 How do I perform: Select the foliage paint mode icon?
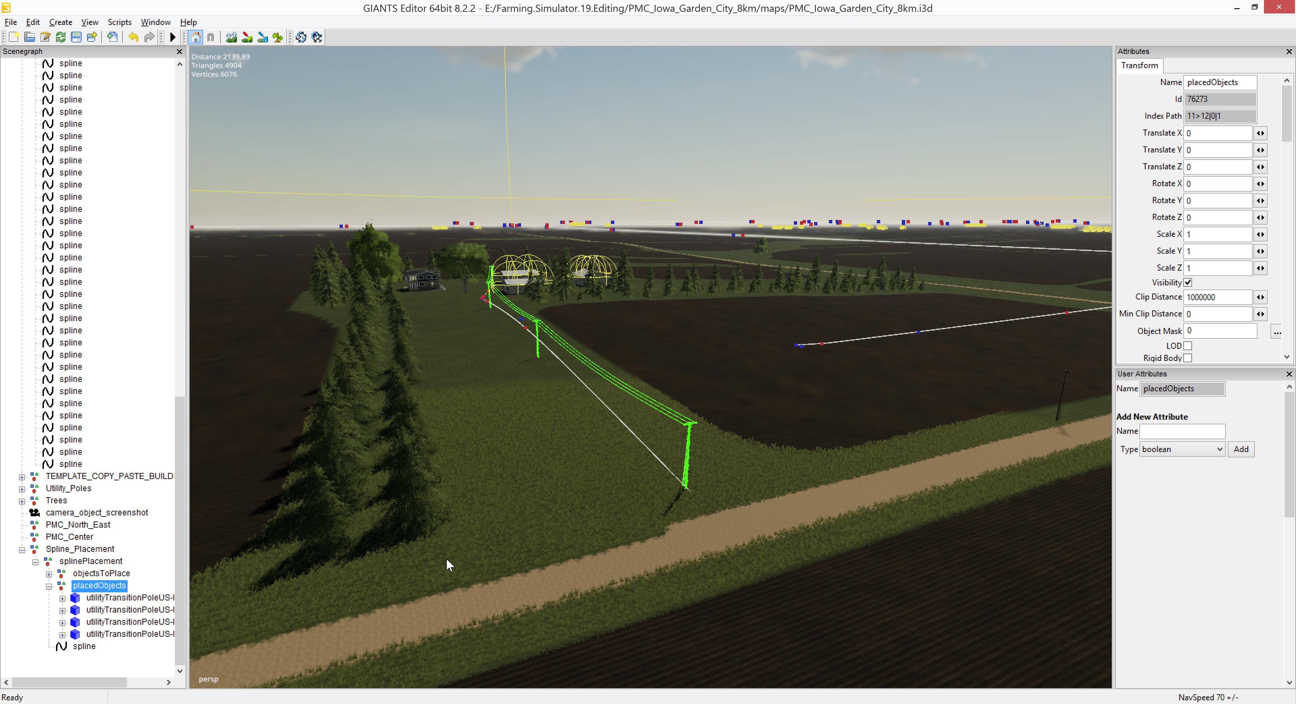pos(278,37)
